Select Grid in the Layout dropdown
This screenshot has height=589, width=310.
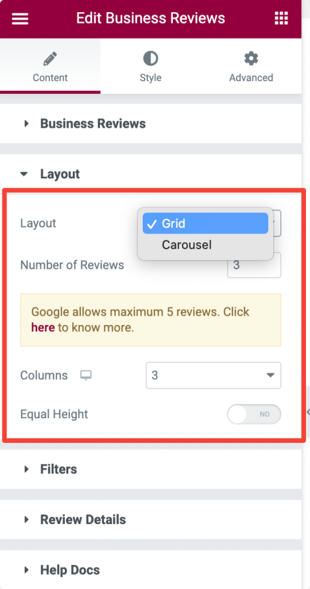(x=206, y=224)
